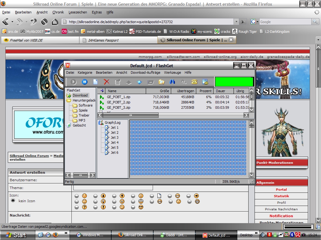Click the Start download play icon in FlashGet

tap(73, 82)
